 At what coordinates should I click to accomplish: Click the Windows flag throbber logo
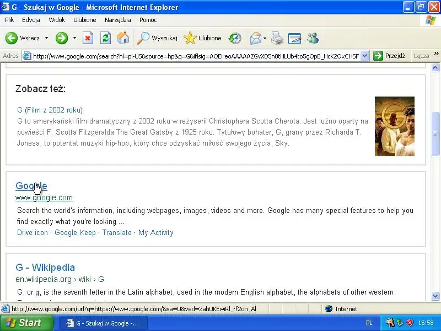click(x=431, y=20)
